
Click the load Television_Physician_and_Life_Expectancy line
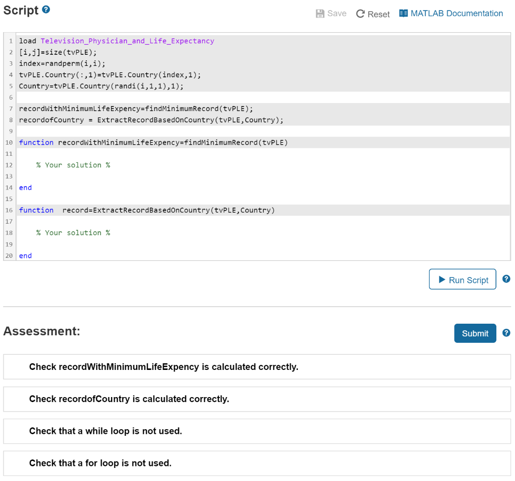pos(117,41)
